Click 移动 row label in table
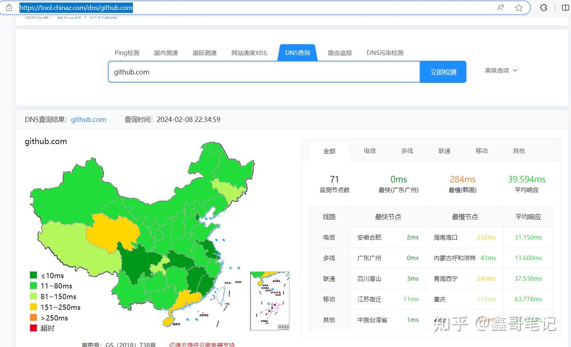Screen dimensions: 571x347 329,299
